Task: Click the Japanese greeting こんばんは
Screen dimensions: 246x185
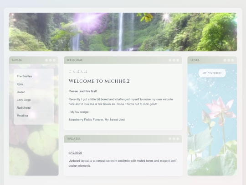Action: pos(78,72)
